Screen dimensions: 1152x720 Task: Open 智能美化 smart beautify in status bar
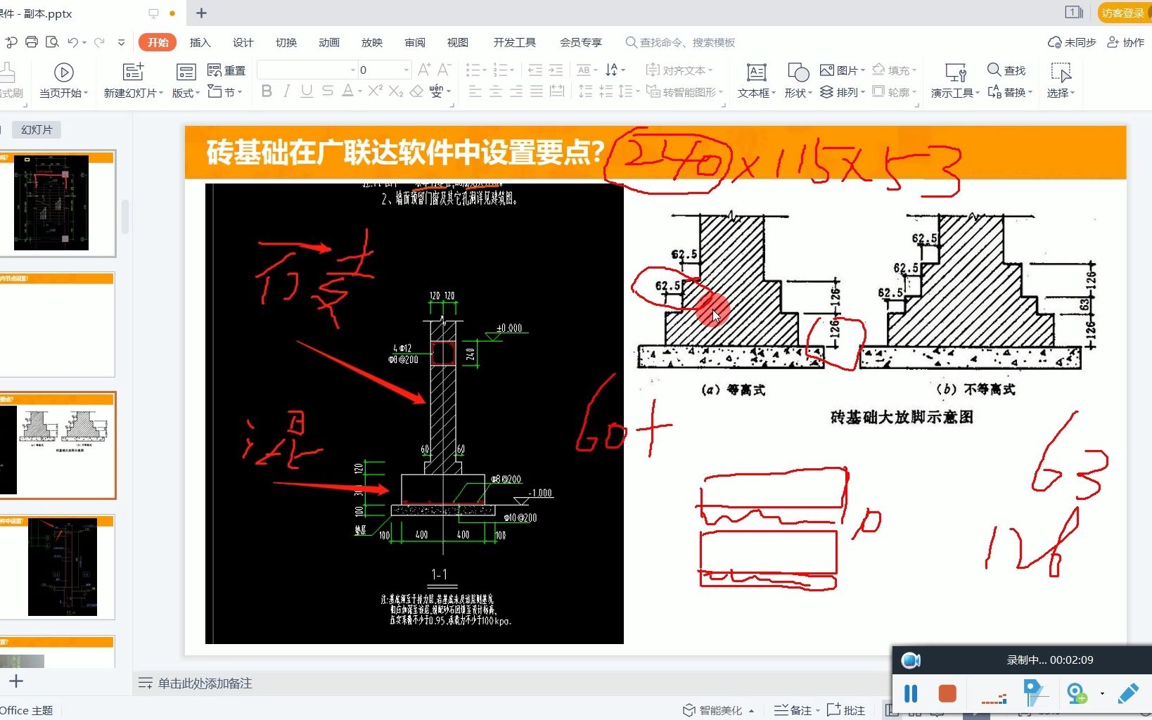pos(719,710)
